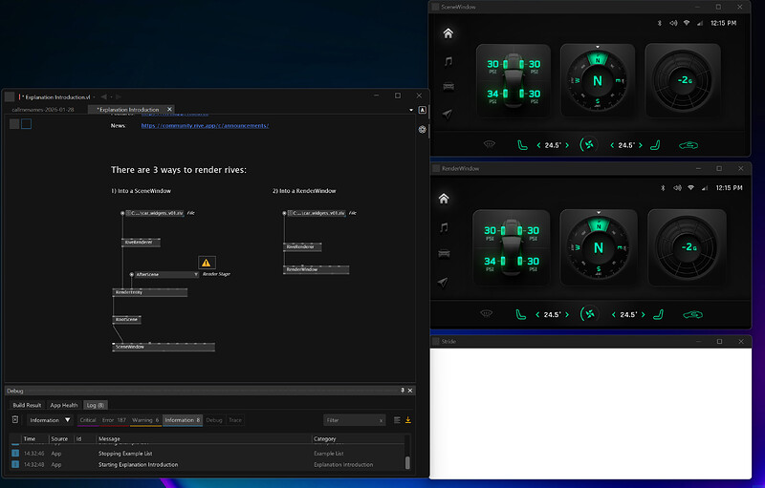
Task: Click the home icon in SceneWindow sidebar
Action: coord(448,34)
